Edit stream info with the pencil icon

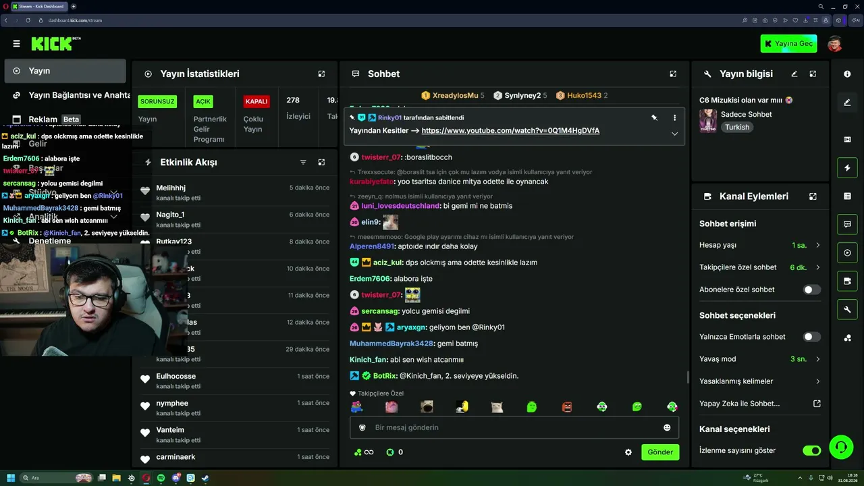pos(794,74)
